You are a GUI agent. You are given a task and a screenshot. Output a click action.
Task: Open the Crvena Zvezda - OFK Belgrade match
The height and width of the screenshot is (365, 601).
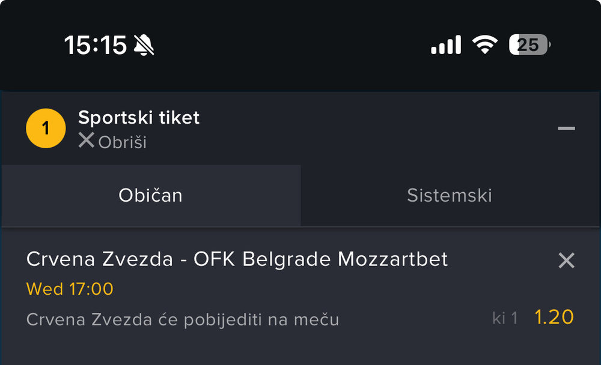[x=237, y=259]
